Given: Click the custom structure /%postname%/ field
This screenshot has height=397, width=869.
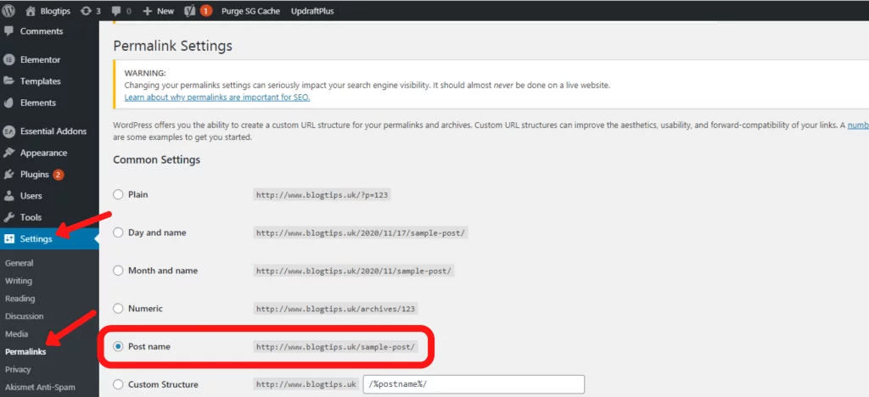Looking at the screenshot, I should (474, 384).
